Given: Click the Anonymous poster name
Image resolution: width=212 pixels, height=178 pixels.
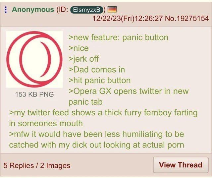Looking at the screenshot, I should point(33,10).
